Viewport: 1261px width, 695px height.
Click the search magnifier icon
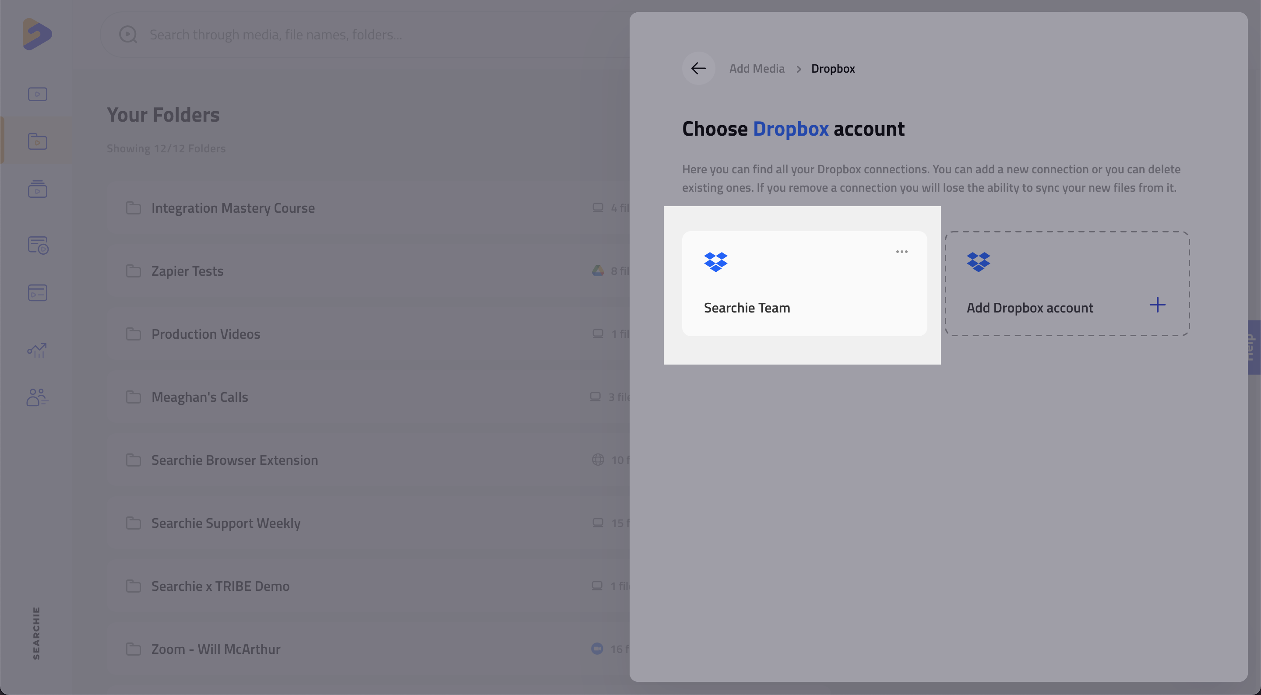(x=128, y=34)
